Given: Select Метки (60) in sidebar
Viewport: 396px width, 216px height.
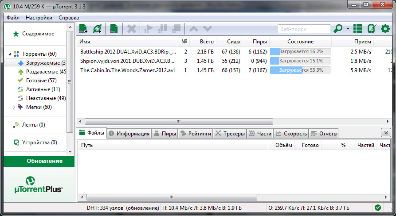Looking at the screenshot, I should pos(39,107).
